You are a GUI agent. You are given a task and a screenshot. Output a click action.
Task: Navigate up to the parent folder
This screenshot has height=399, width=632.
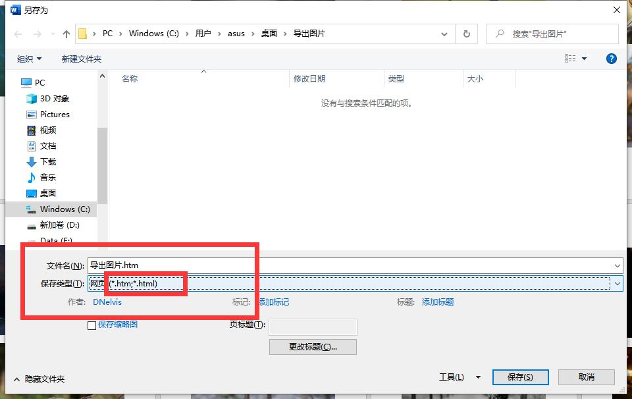(66, 33)
